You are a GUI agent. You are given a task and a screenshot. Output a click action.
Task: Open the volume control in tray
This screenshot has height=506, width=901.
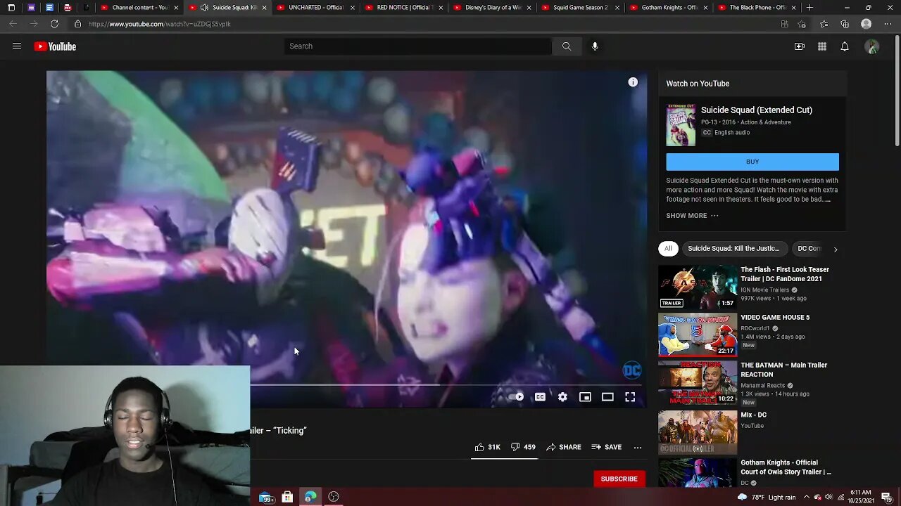[828, 498]
